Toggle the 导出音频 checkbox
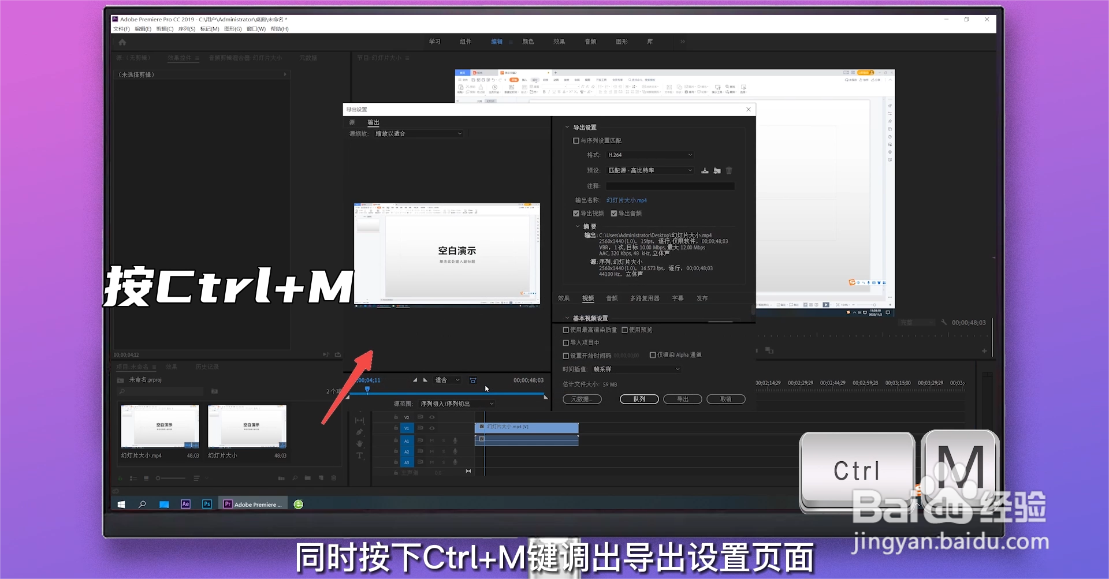The width and height of the screenshot is (1109, 579). pos(614,214)
